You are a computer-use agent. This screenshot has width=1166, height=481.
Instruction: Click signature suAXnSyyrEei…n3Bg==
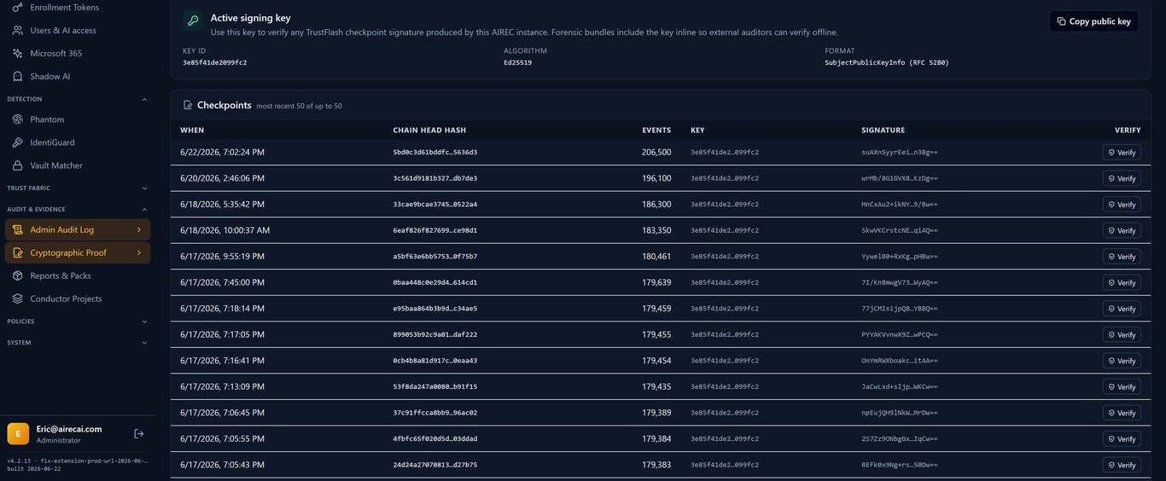(900, 152)
